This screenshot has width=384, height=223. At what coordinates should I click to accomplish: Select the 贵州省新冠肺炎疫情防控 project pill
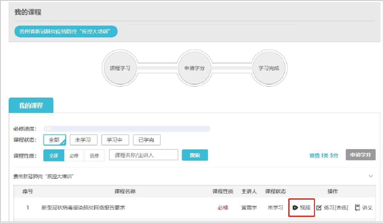(66, 32)
